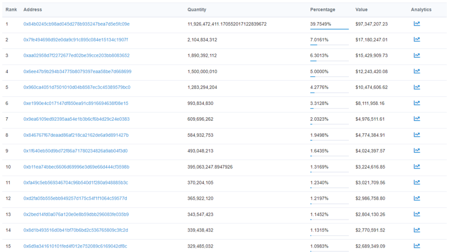The width and height of the screenshot is (449, 252).
Task: Open address 0xb11ea74bbec6606d69996e3d69e66d444cf3598b
Action: pos(76,167)
